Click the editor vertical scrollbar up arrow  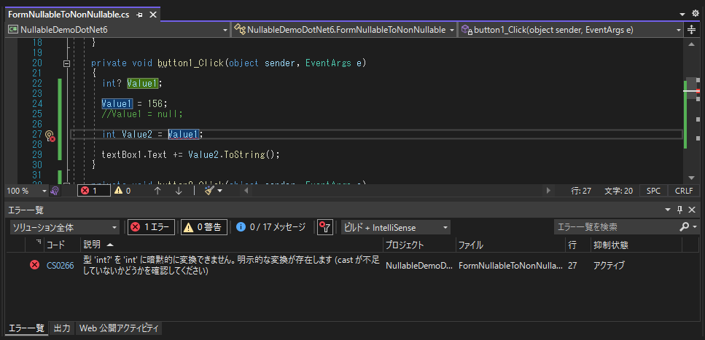tap(691, 44)
